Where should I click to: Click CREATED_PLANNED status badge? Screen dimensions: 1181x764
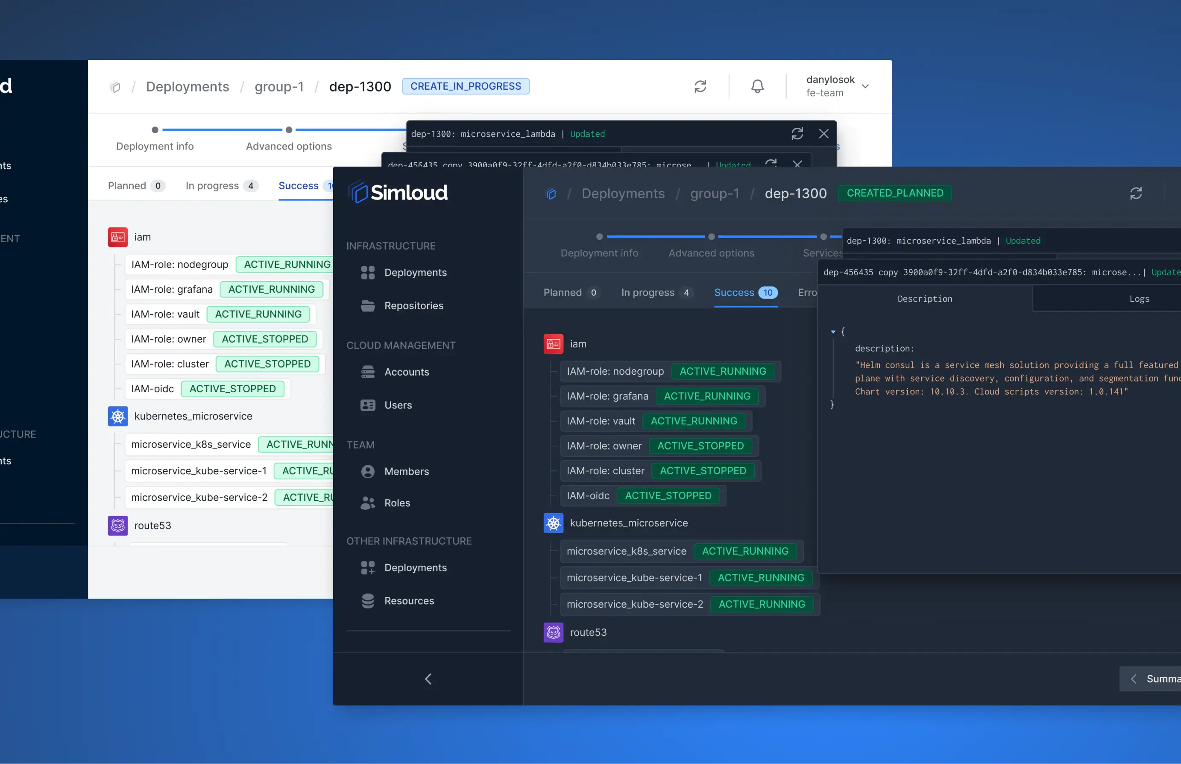[x=894, y=193]
